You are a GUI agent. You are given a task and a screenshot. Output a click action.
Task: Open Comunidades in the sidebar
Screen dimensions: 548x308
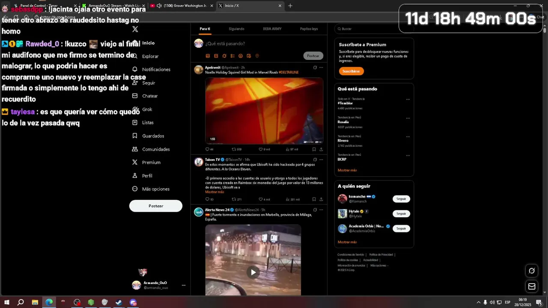pos(151,149)
